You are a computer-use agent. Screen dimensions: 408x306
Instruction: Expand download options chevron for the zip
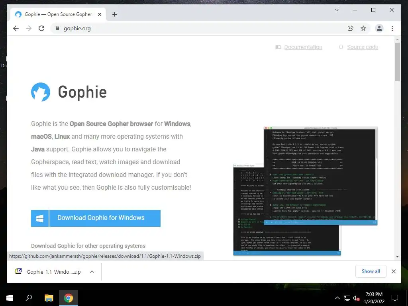pos(92,272)
